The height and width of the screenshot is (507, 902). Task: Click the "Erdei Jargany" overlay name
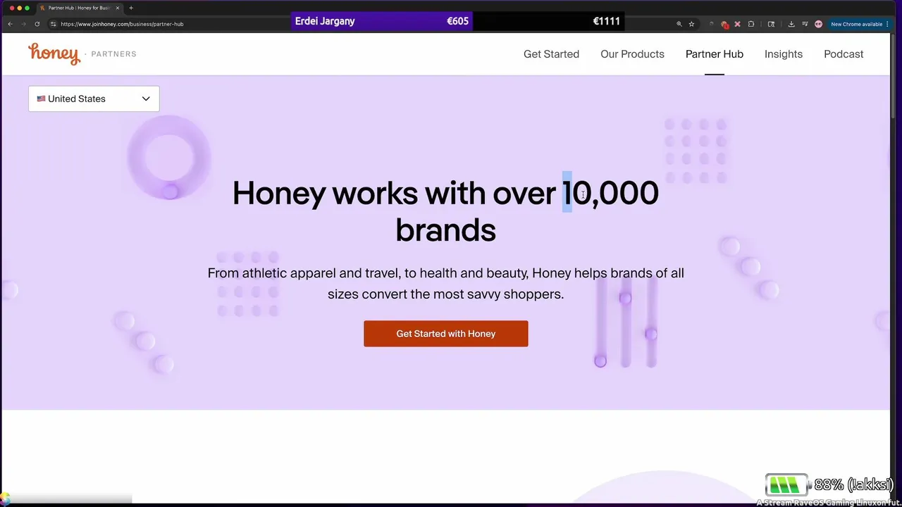click(x=325, y=21)
